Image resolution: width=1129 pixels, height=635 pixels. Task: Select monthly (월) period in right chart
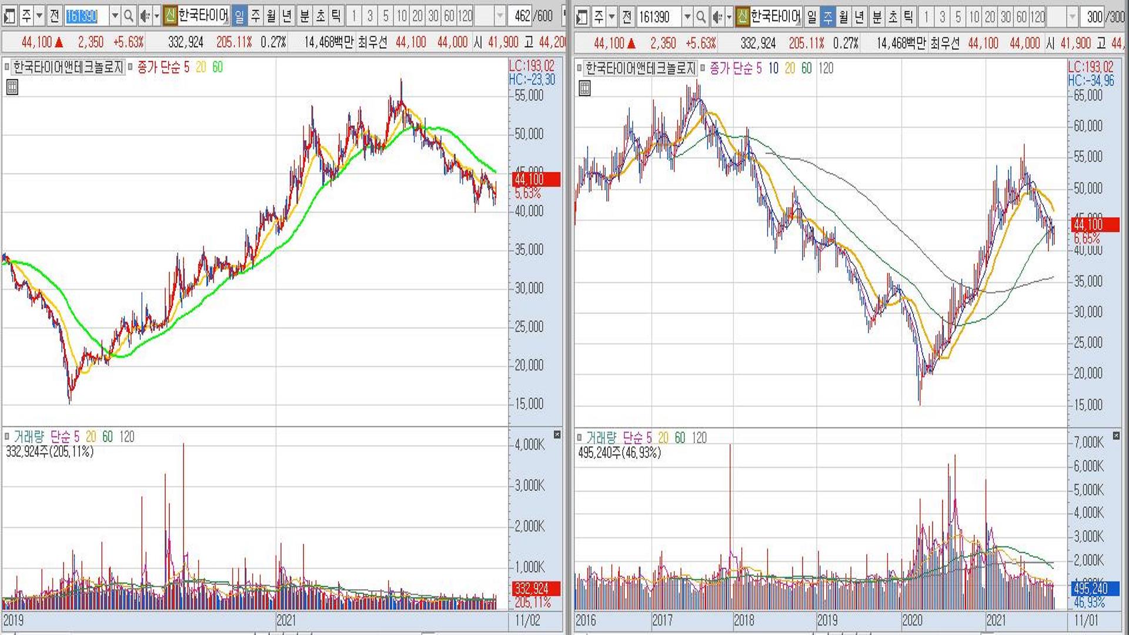[x=843, y=17]
